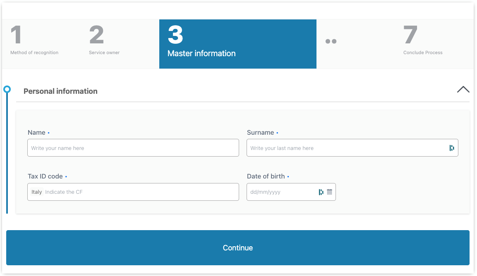Click the Dashlane autofill icon in Surname field

(x=451, y=148)
